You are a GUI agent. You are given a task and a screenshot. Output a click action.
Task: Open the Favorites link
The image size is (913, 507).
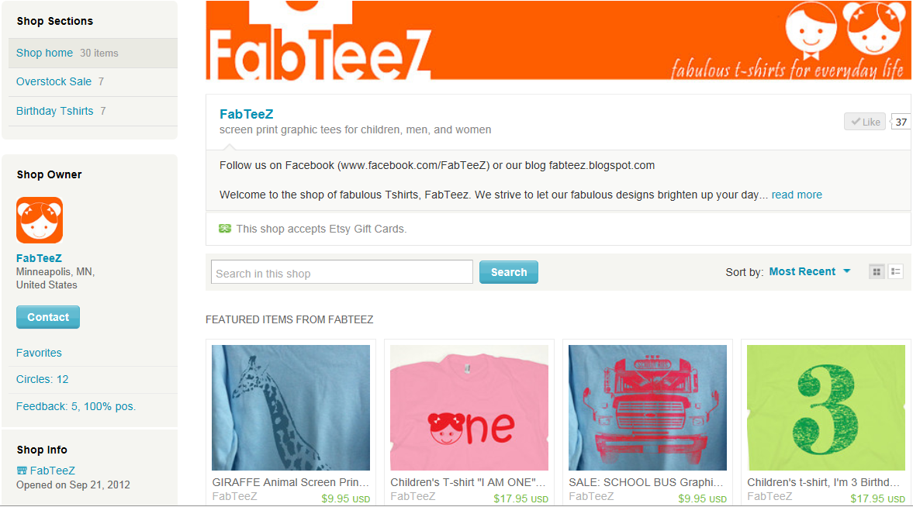[x=39, y=353]
